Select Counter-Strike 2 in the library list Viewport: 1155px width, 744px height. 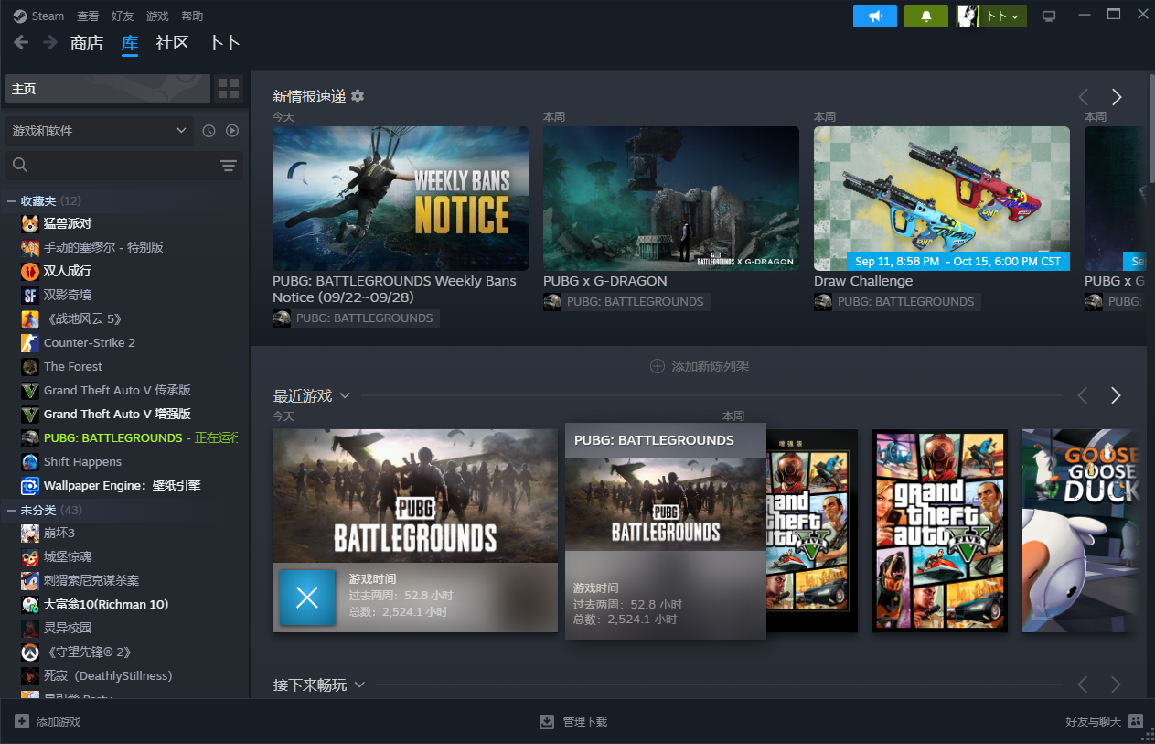point(90,342)
